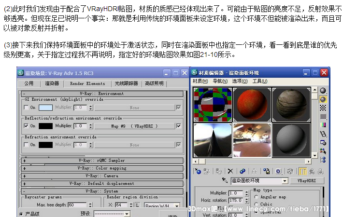This screenshot has height=217, width=343.
Task: Click the Reflection/refraction Multiplier spinner arrows
Action: tap(91, 126)
